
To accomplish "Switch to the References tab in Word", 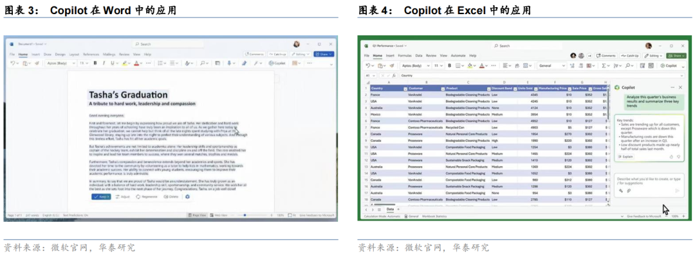I will (x=91, y=55).
